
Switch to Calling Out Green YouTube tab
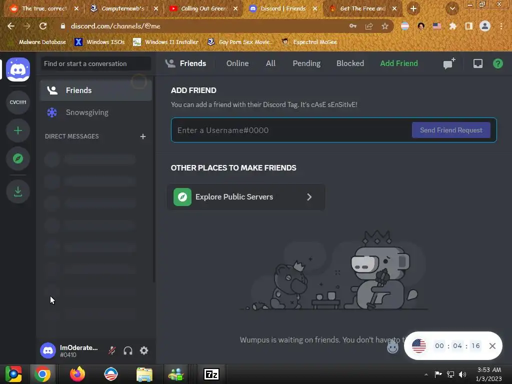tap(203, 8)
